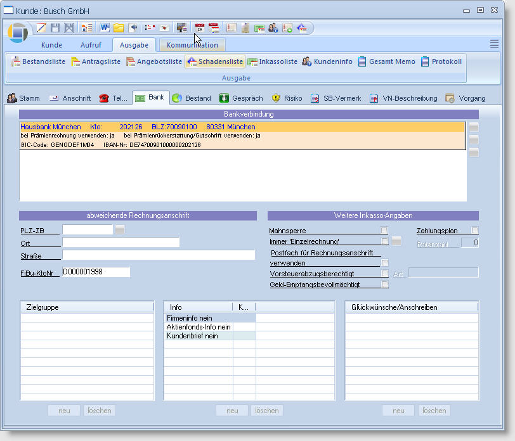Open the PLZ-ZB lookup button
515x441 pixels.
click(120, 229)
